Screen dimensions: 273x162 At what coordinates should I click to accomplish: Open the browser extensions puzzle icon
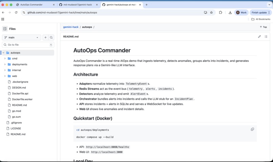coord(220,13)
